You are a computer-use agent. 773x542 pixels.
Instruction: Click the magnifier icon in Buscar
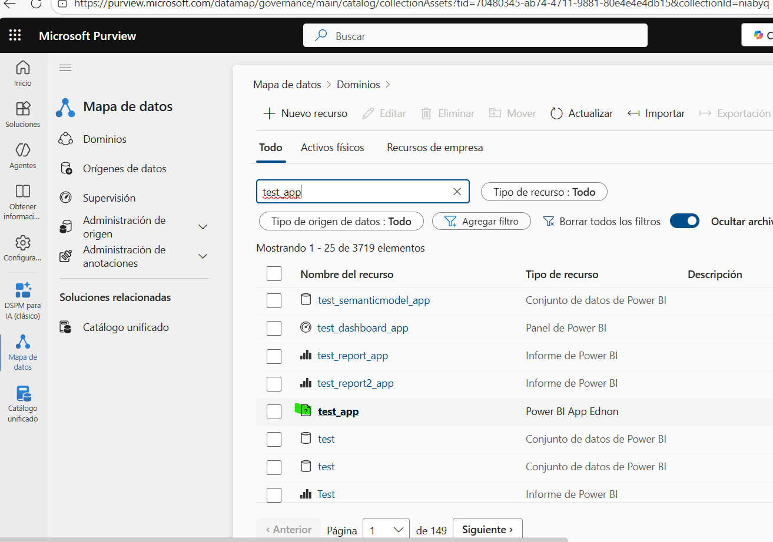[321, 35]
